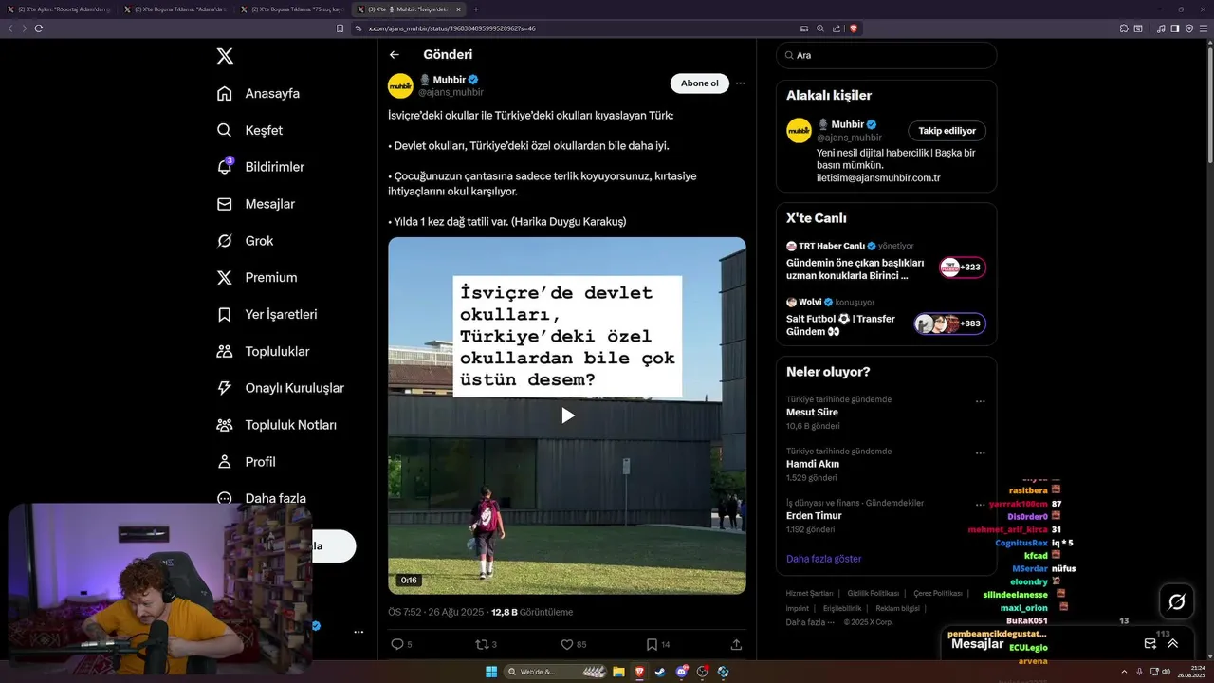The height and width of the screenshot is (683, 1214).
Task: Open options for Mesut Süre trend
Action: pos(981,401)
